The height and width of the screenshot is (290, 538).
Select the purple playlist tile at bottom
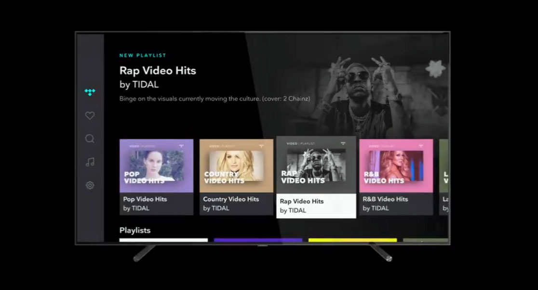258,240
